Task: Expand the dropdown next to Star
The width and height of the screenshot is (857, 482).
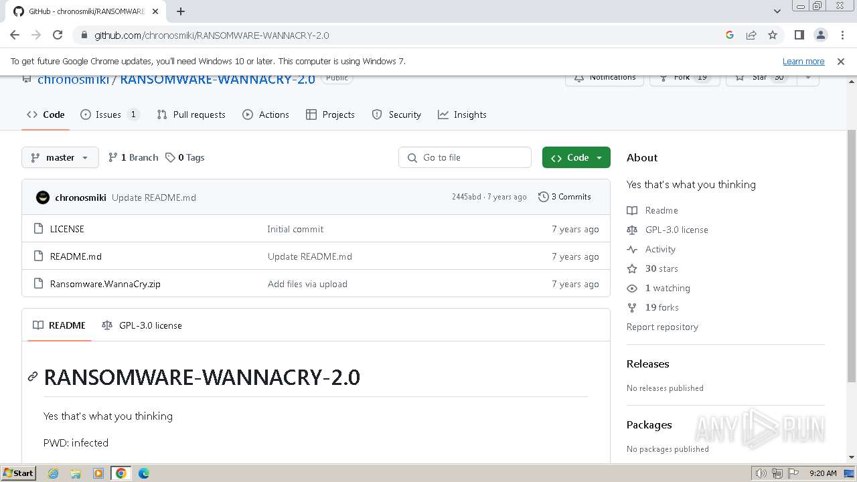Action: [x=807, y=79]
